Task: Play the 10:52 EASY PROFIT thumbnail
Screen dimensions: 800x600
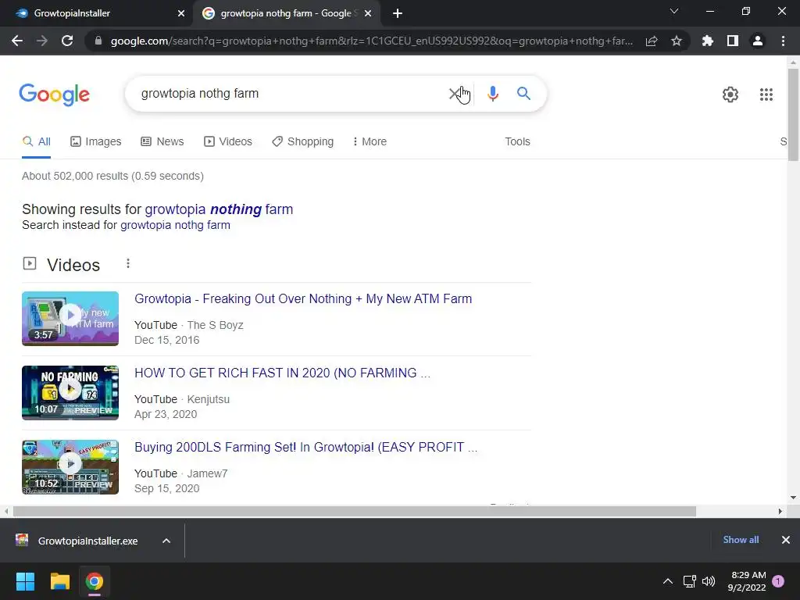Action: 70,467
